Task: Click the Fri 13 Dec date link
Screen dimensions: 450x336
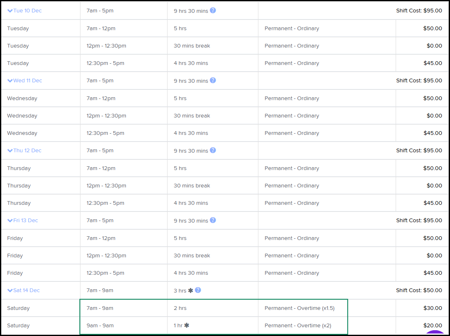Action: 25,221
